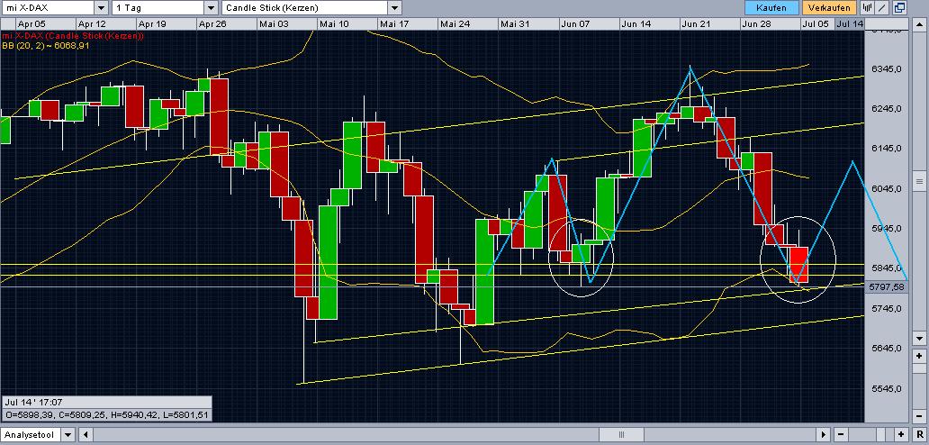Click the highlighted Jul 14 date marker
This screenshot has height=445, width=929.
click(x=850, y=23)
